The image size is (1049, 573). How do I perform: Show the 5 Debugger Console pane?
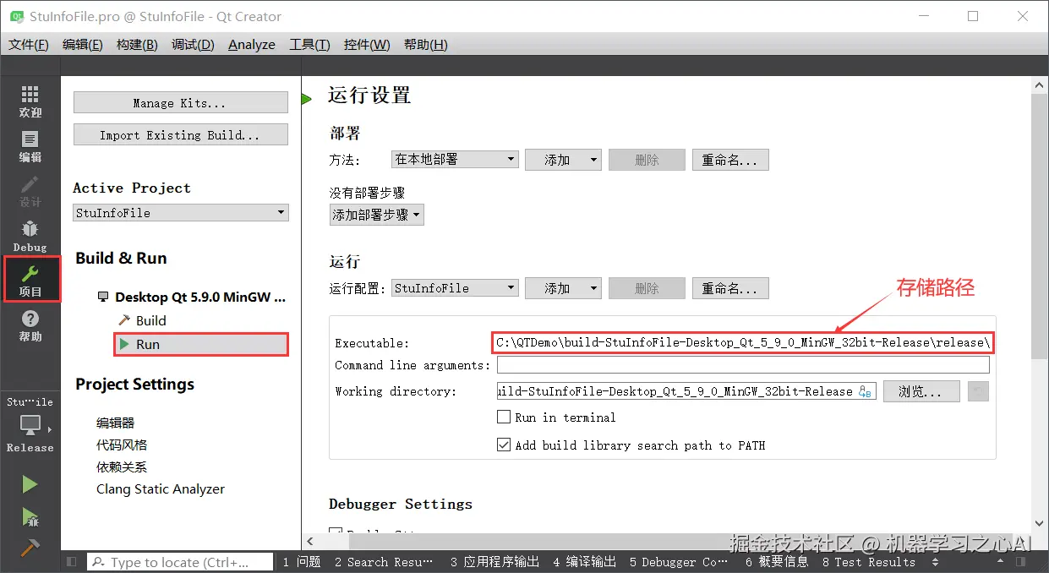pyautogui.click(x=678, y=562)
